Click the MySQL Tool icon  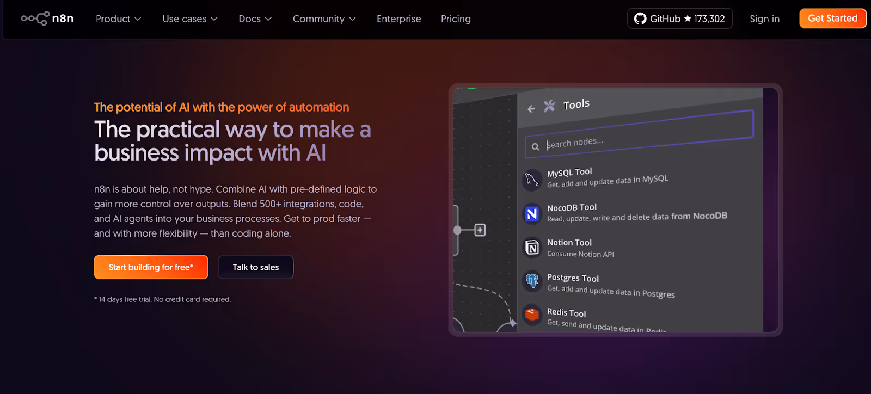point(532,180)
